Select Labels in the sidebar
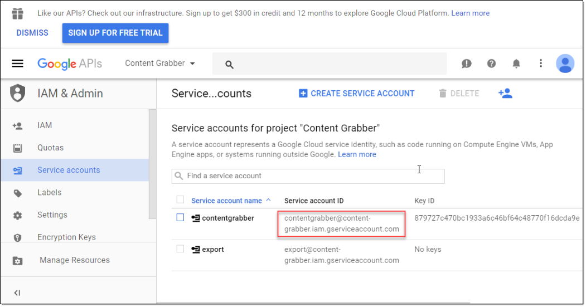 tap(49, 192)
